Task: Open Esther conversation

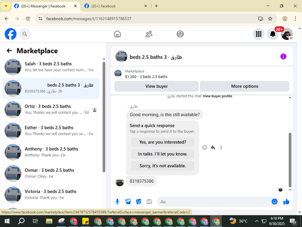Action: 51,131
